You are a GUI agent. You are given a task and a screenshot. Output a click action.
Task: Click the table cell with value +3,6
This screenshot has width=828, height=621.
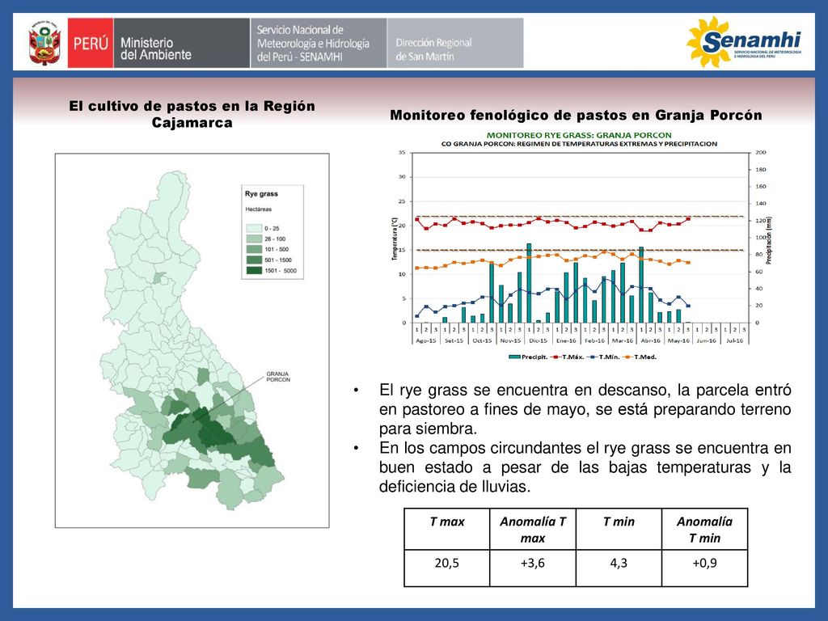533,568
